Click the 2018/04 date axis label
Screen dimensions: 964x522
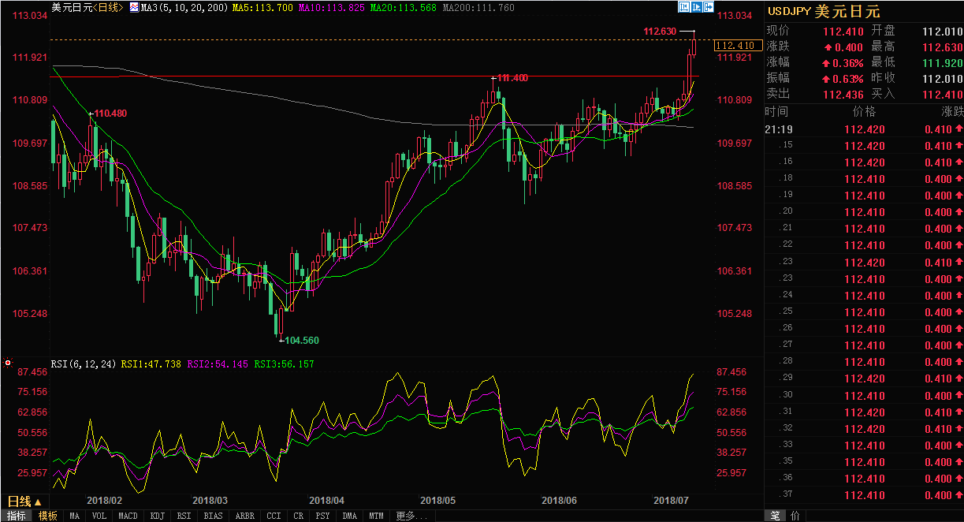(x=327, y=500)
